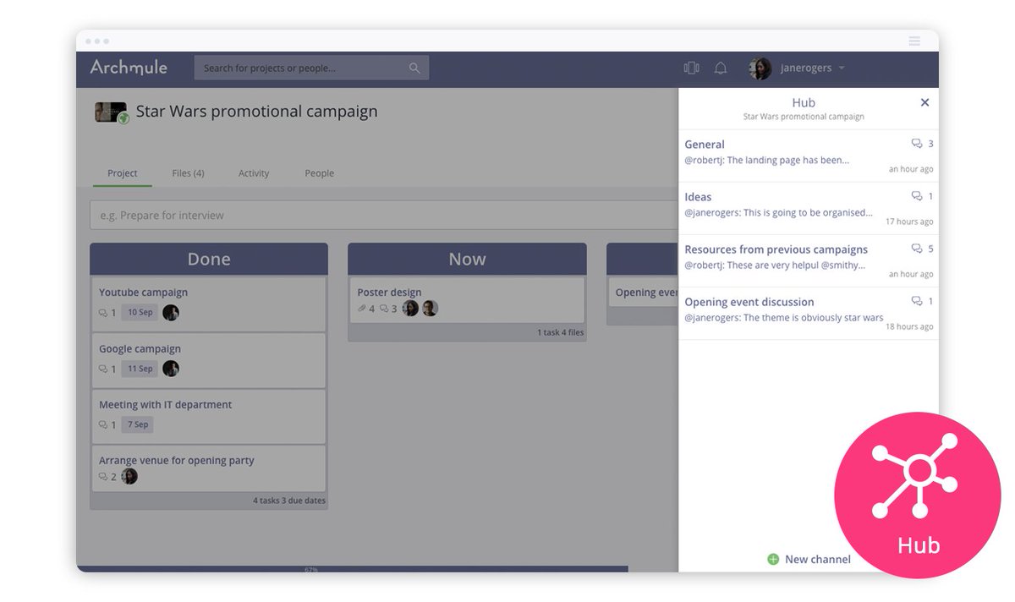Click the Star Wars promotional campaign title
Viewport: 1015px width, 602px height.
click(x=257, y=112)
